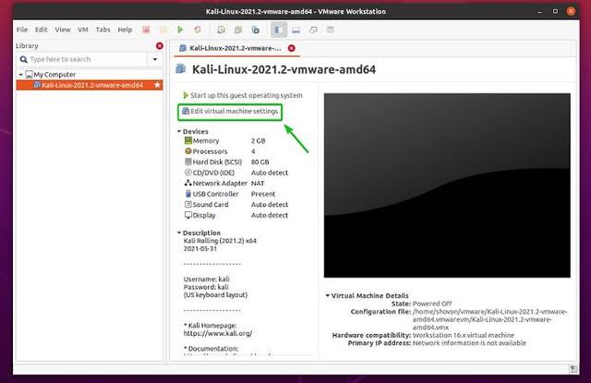591x383 pixels.
Task: Click the Kali Rolling (2021.2) x64 description text
Action: click(220, 241)
